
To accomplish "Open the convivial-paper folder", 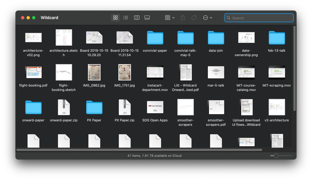I will click(155, 38).
